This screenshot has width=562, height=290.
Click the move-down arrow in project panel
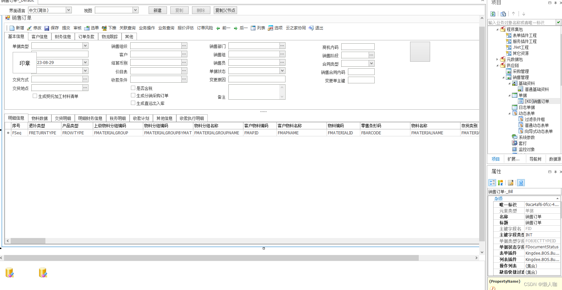point(524,14)
